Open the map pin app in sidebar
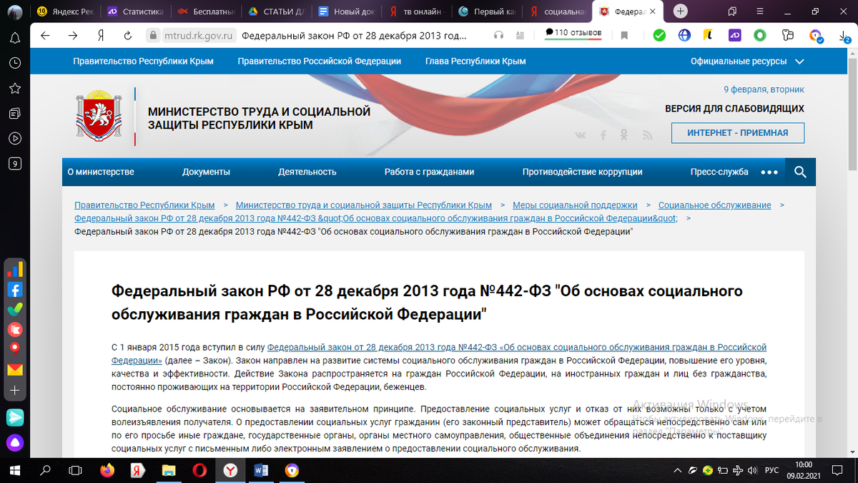This screenshot has width=858, height=483. coord(15,350)
